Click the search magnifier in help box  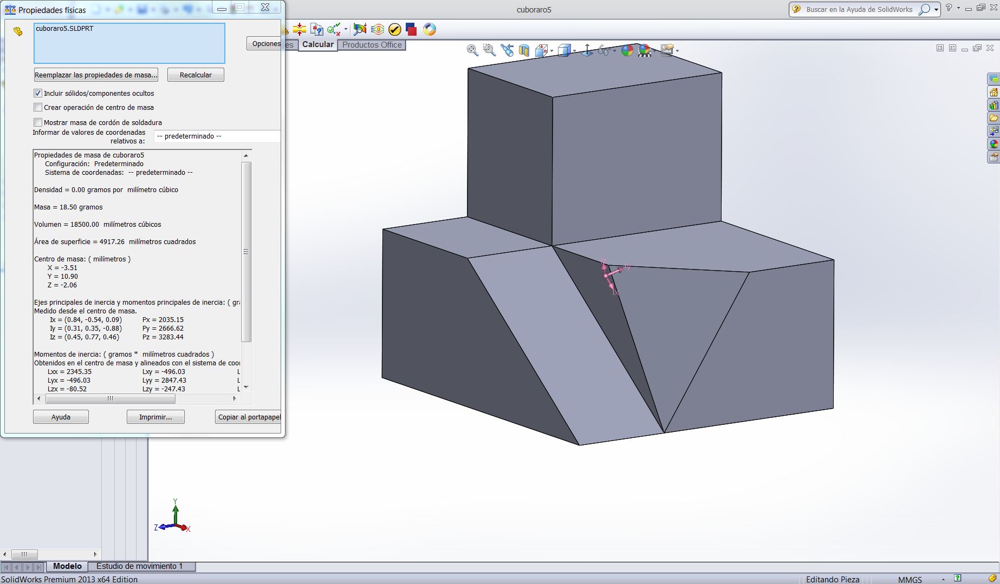coord(924,9)
